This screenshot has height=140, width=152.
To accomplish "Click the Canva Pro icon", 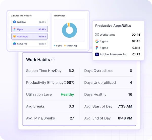I will 14,44.
